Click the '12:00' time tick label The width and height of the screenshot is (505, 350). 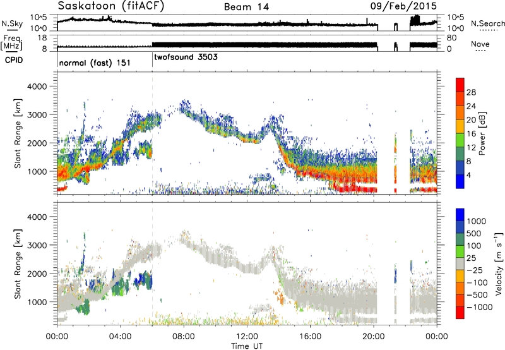[x=247, y=337]
